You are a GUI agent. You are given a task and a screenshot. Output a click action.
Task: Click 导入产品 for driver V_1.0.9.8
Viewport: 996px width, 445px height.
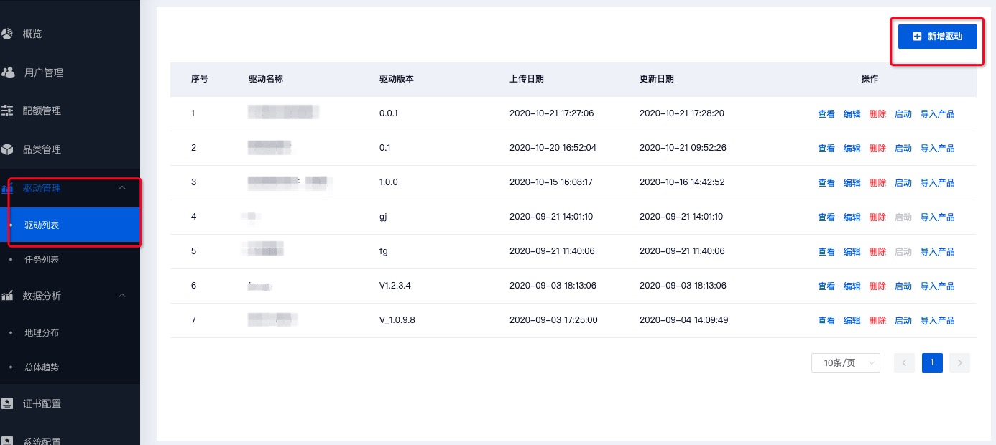pyautogui.click(x=937, y=321)
